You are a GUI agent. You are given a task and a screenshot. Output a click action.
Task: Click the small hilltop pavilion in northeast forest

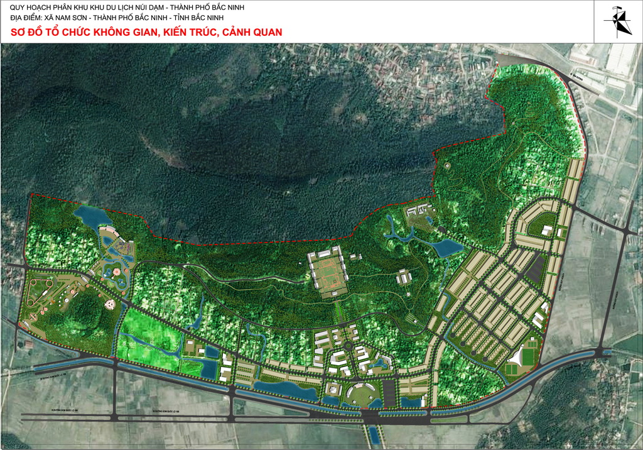(446, 166)
